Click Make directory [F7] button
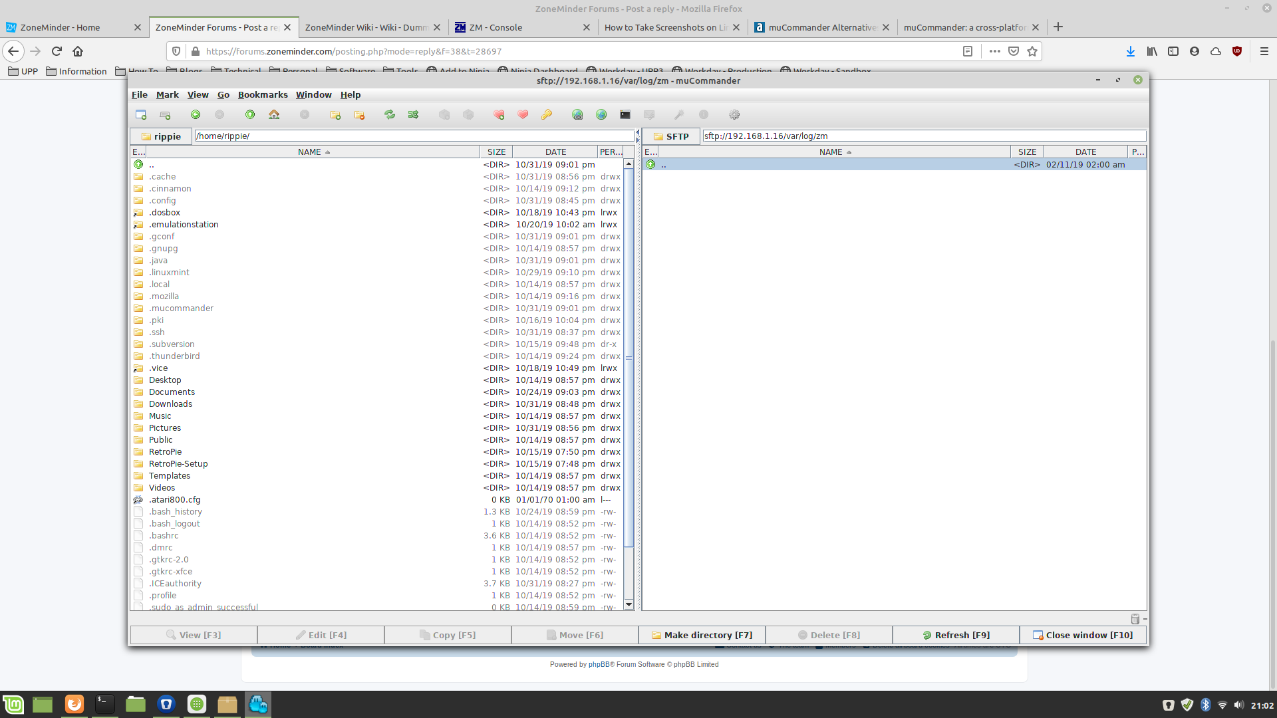The height and width of the screenshot is (718, 1277). [702, 635]
